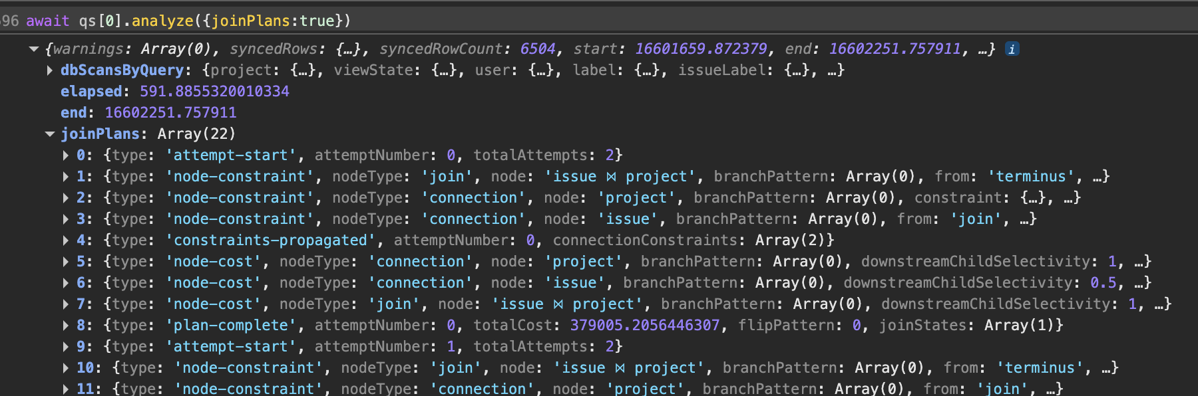Viewport: 1198px width, 396px height.
Task: Click the totalCost value 379005.2056446307
Action: pos(644,326)
